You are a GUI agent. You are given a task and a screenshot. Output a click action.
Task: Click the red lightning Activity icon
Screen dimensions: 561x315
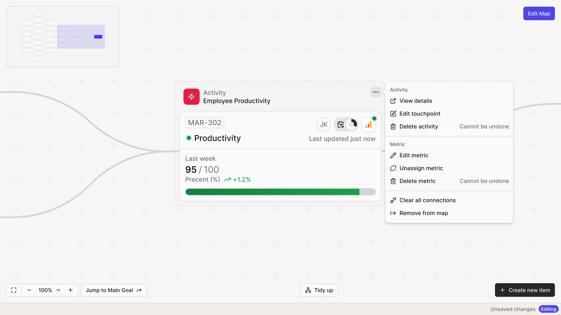pyautogui.click(x=191, y=97)
